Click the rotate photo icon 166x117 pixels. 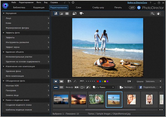[x=69, y=81]
